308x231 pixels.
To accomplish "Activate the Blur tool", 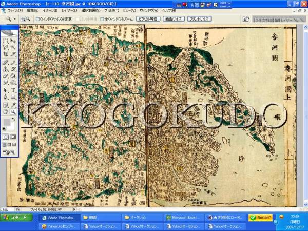I will [6, 82].
